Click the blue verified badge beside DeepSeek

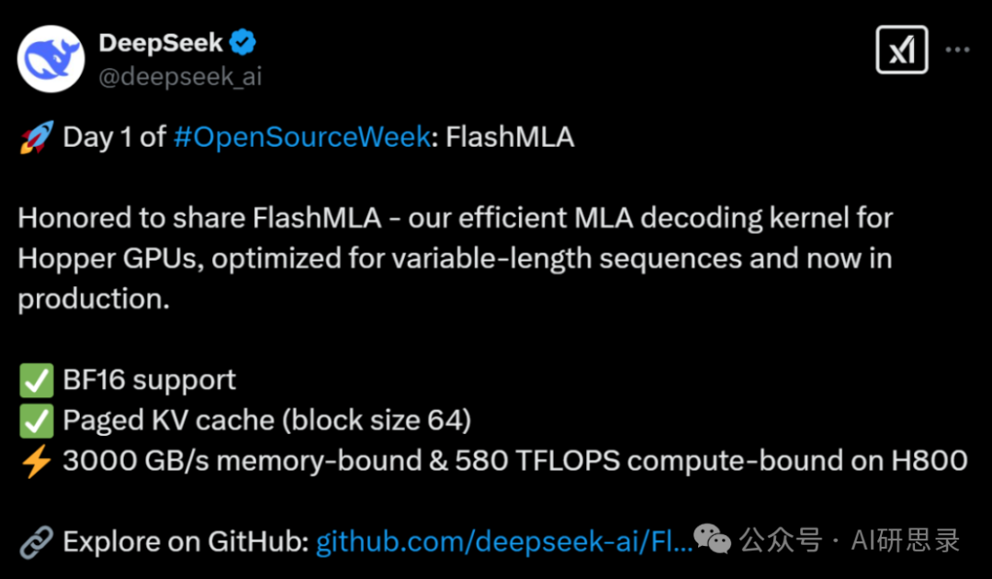point(242,43)
